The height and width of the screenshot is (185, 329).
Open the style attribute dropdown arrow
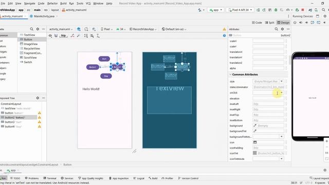tap(282, 81)
